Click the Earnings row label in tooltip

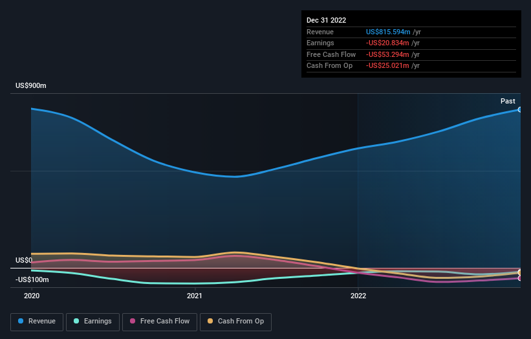tap(320, 43)
